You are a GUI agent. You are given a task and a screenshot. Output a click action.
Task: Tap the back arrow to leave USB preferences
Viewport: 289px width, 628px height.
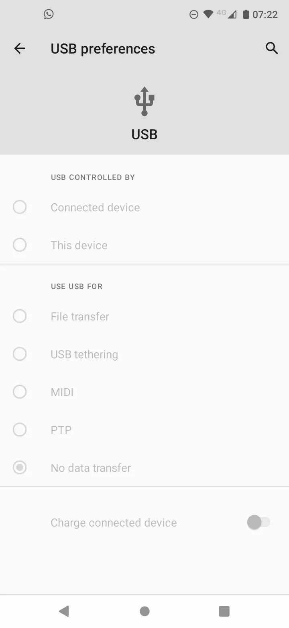tap(19, 48)
